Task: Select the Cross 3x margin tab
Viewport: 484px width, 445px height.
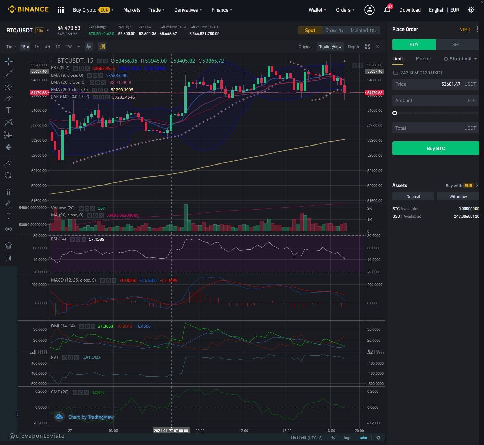Action: click(334, 30)
